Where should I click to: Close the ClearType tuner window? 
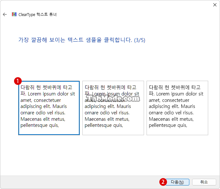[215, 5]
